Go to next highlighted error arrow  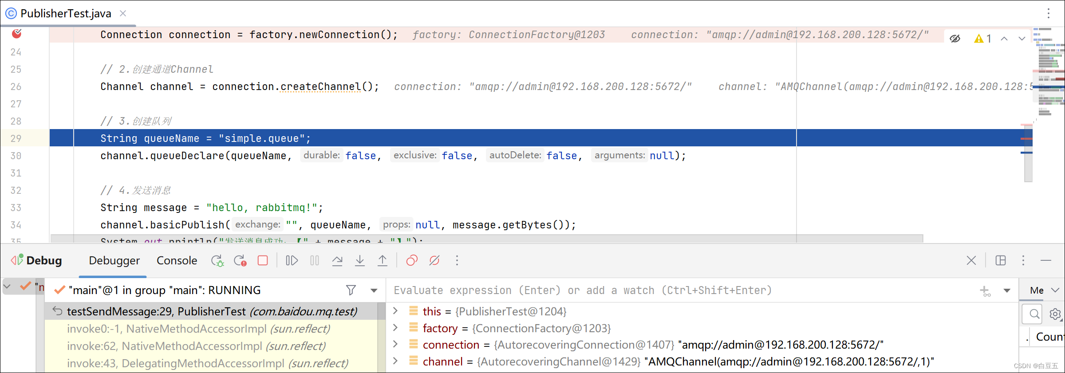1022,39
